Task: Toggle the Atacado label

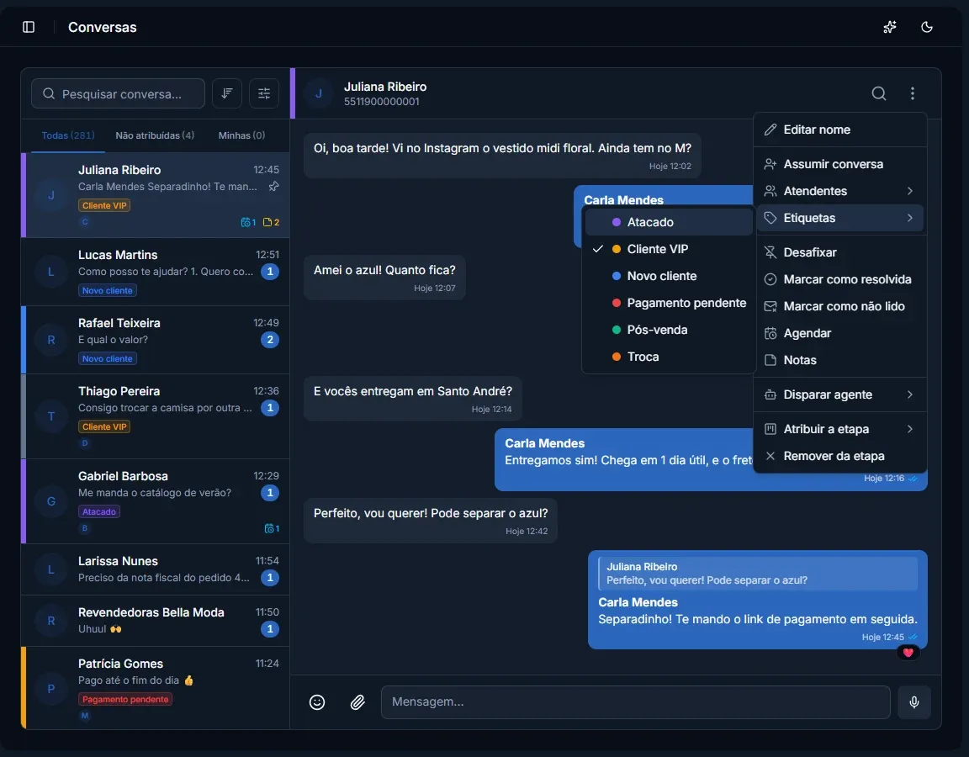Action: [x=669, y=222]
